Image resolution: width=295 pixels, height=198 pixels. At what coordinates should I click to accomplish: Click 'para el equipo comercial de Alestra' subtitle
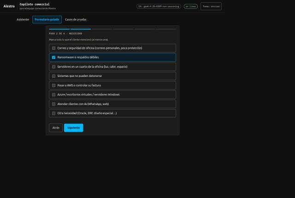pos(38,8)
